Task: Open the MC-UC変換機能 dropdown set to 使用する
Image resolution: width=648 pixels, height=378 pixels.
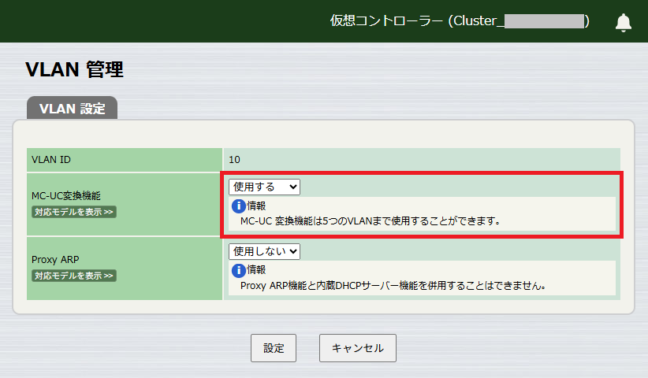Action: (x=265, y=187)
